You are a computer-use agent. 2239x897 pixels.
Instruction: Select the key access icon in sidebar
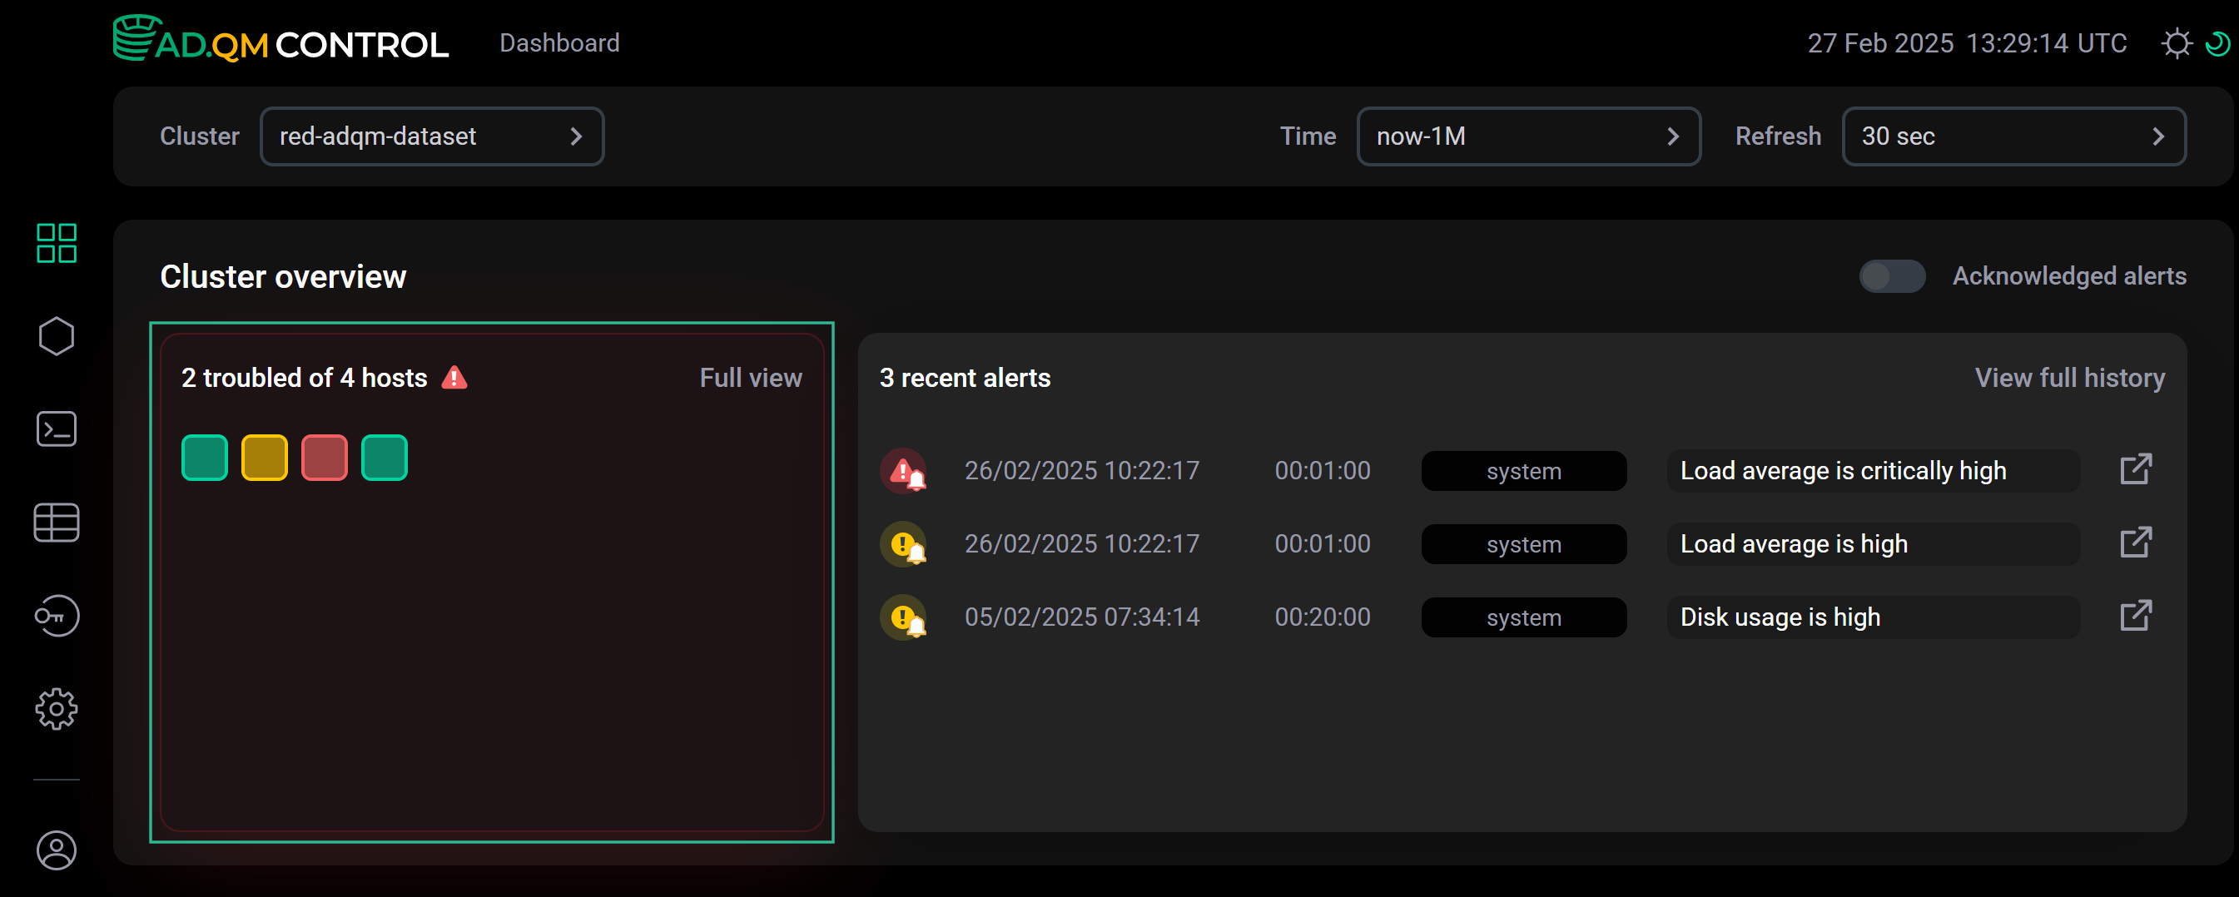pos(57,617)
